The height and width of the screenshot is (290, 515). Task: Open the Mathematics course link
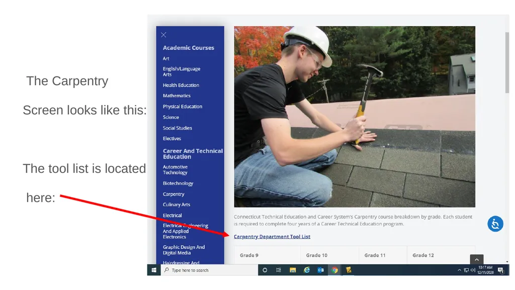177,96
